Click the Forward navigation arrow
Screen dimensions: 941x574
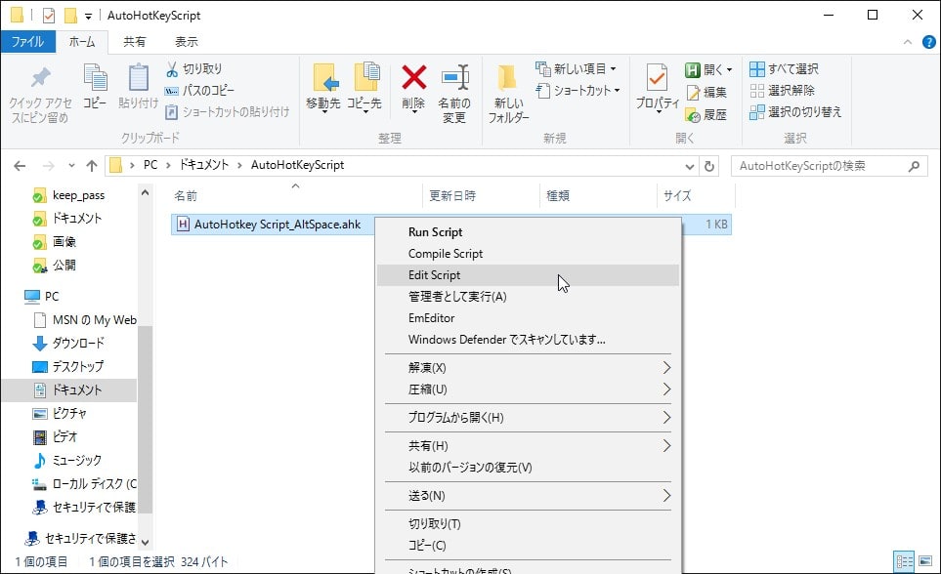[49, 166]
